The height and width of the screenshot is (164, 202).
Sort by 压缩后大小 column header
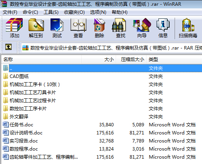[131, 60]
